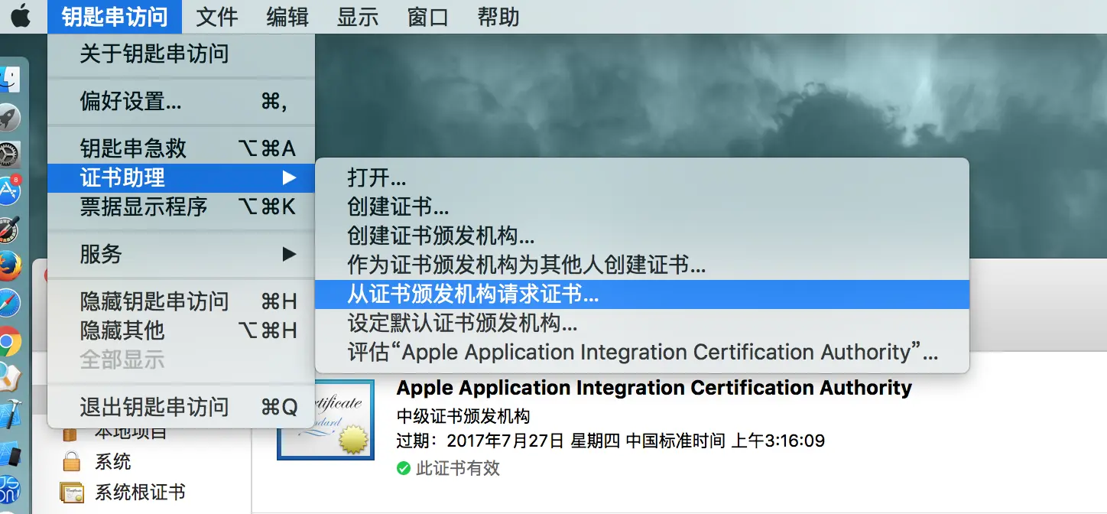Open Google Chrome from the dock

coord(9,341)
